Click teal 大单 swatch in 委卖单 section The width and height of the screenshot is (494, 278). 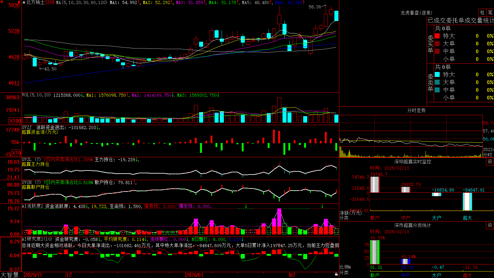click(x=437, y=82)
